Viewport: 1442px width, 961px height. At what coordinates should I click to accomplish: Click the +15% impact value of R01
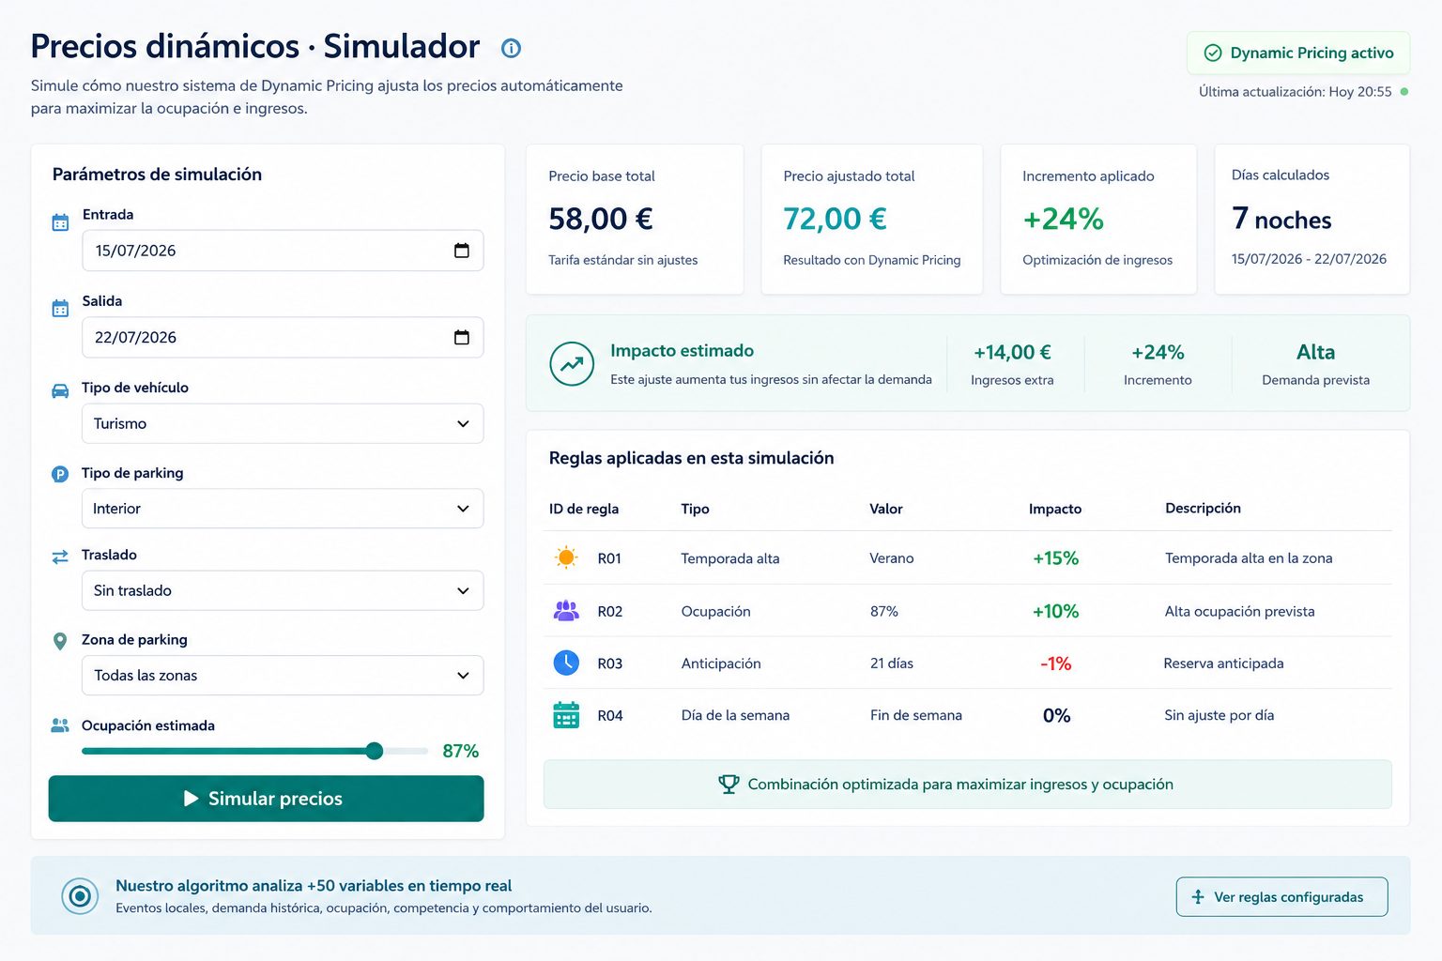[x=1056, y=558]
